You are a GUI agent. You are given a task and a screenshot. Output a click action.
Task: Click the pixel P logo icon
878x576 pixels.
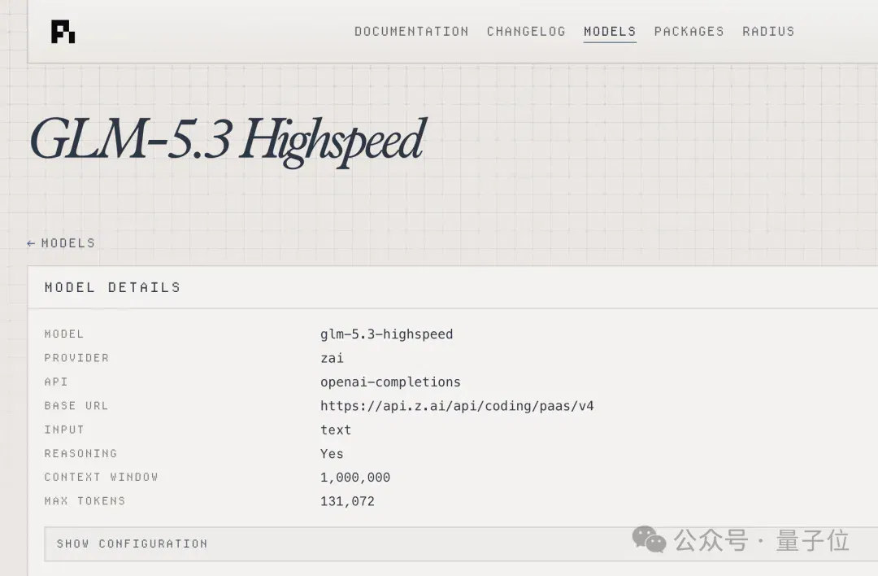[x=63, y=32]
